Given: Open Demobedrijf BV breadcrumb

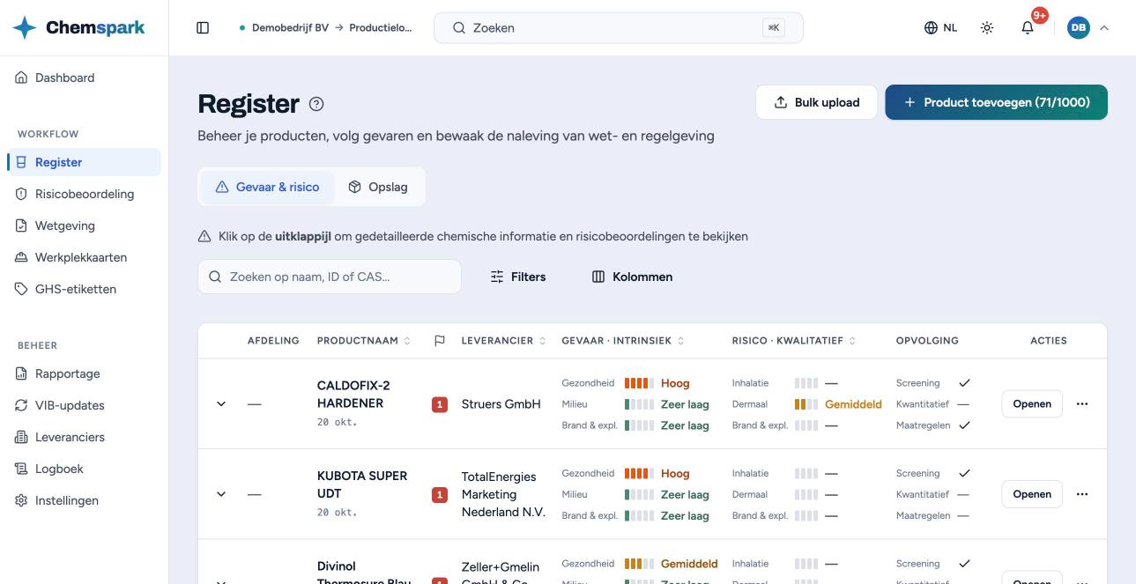Looking at the screenshot, I should [290, 28].
